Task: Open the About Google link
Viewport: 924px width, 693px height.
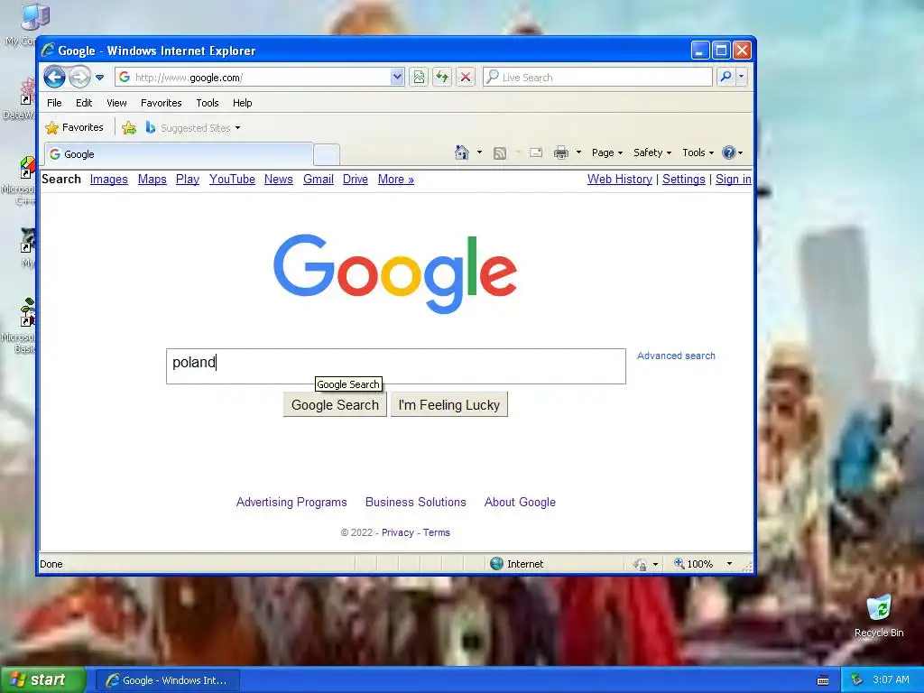Action: tap(520, 502)
